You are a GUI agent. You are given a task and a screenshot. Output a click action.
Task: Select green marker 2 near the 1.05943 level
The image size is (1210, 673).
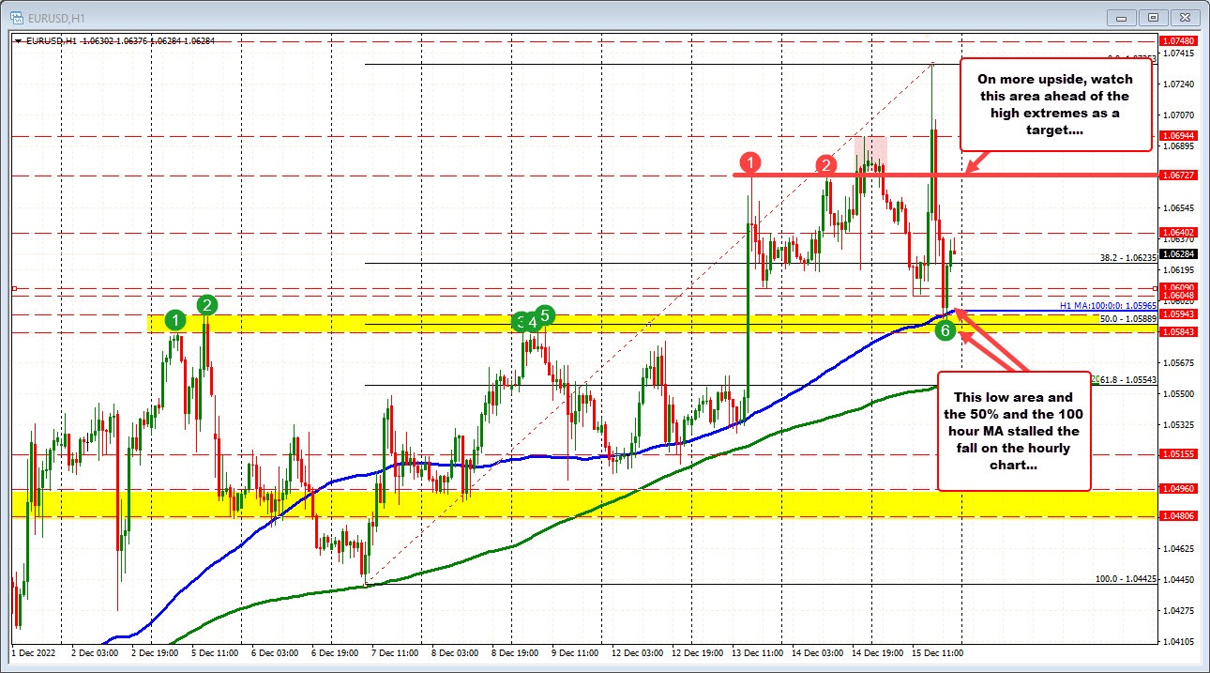point(207,303)
